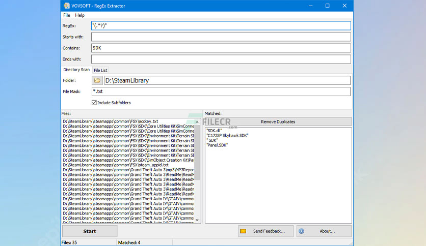
Task: Select matched entry "Panel.SDK"
Action: 217,145
